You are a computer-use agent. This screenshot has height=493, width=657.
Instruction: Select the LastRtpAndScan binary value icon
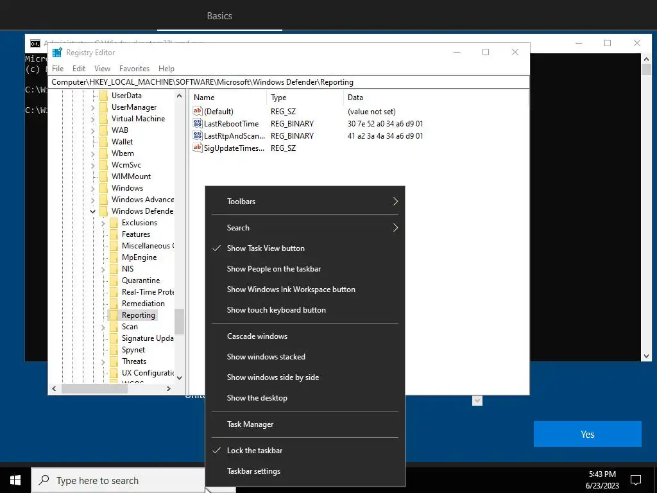[x=198, y=135]
